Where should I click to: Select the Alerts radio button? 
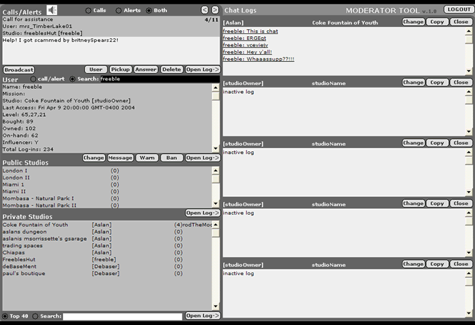click(119, 11)
